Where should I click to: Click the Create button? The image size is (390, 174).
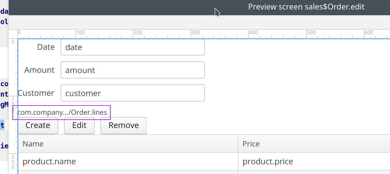38,125
